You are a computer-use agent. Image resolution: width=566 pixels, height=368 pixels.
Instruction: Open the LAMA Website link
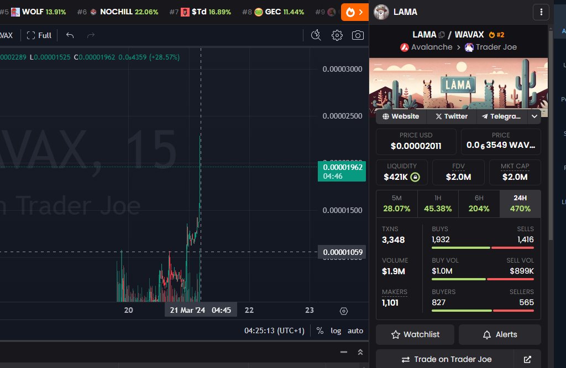[x=401, y=116]
